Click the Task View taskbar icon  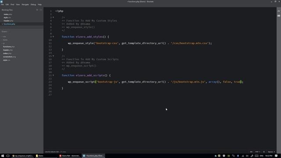8,156
